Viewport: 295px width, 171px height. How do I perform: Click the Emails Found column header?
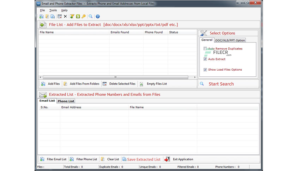point(126,32)
